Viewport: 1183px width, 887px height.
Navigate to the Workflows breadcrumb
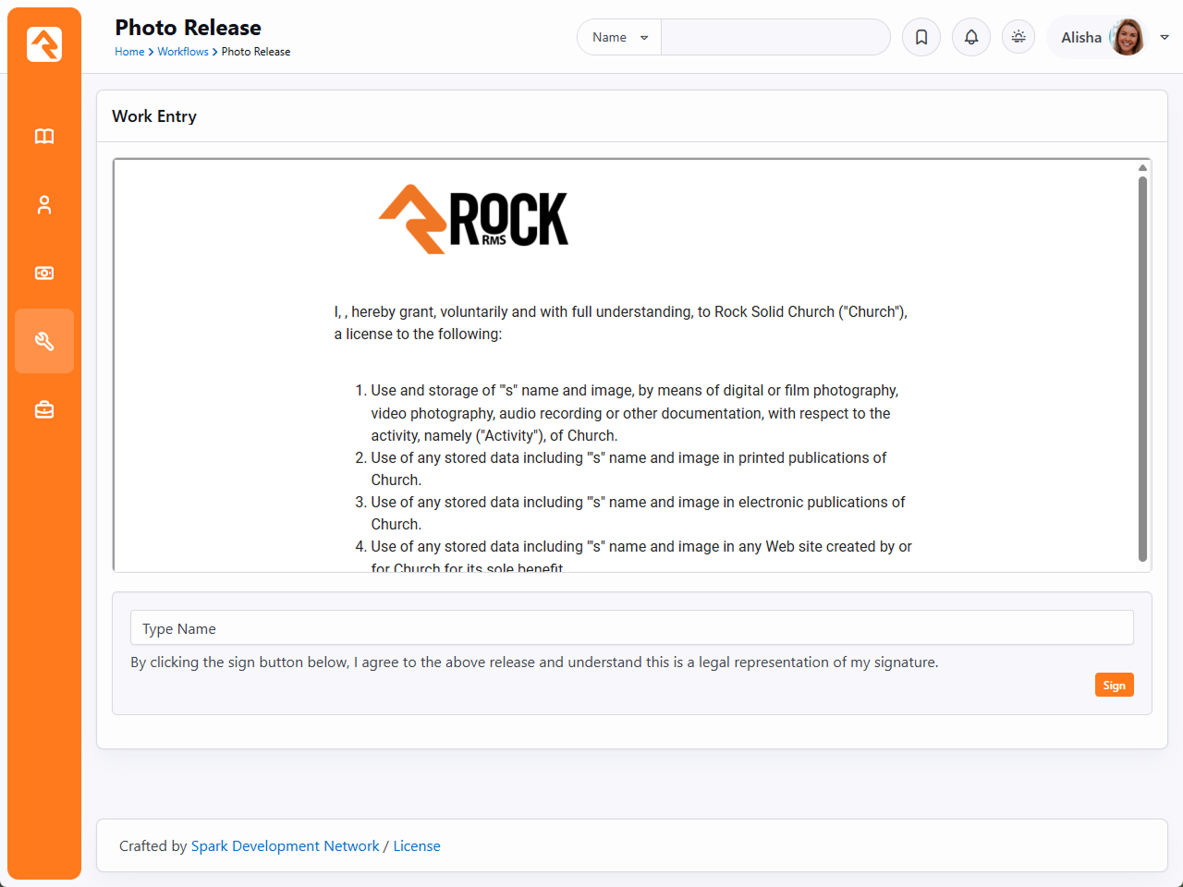(183, 52)
